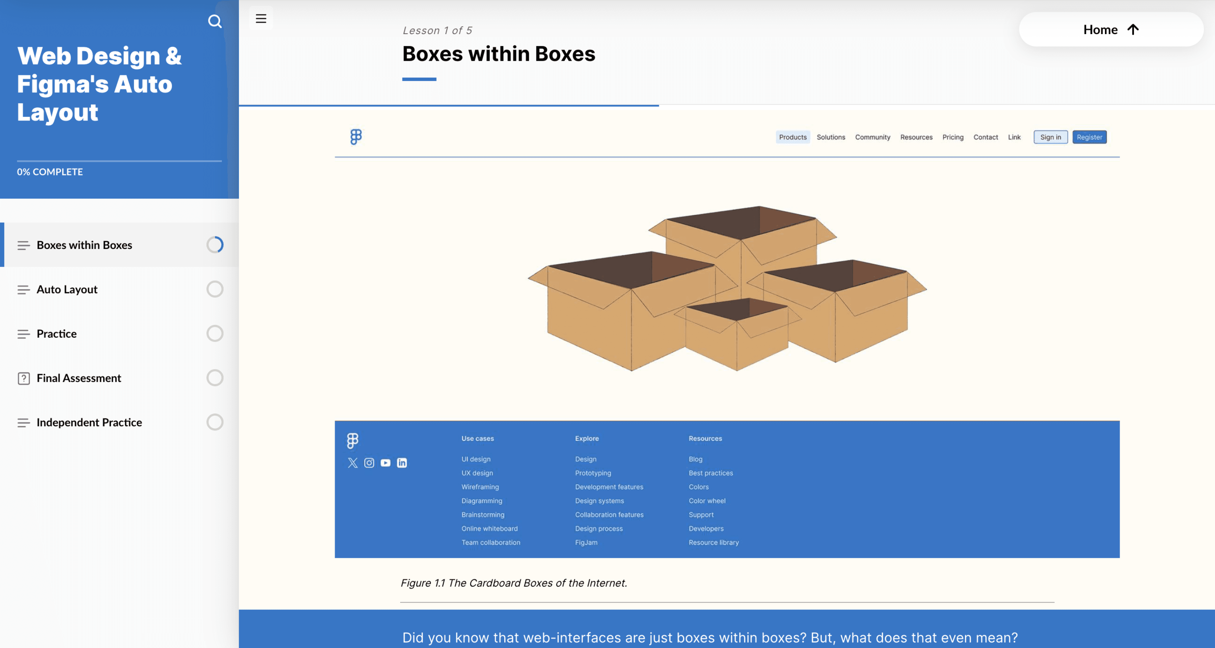
Task: Click the sidebar search magnifier icon
Action: [x=214, y=21]
